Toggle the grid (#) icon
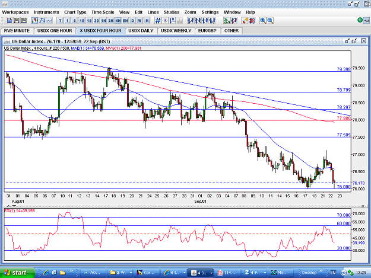The image size is (371, 278). point(158,21)
